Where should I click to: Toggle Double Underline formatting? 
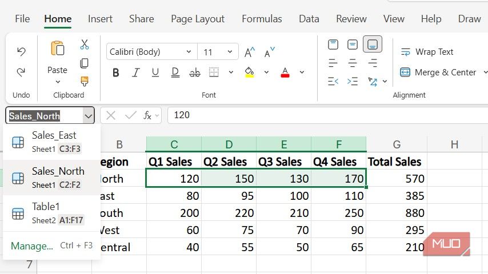click(175, 72)
